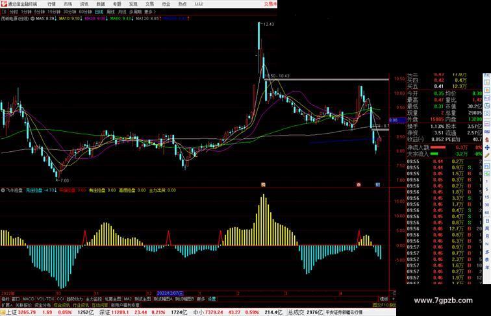Viewport: 491px width, 316px height.
Task: Open the 模板 template dropdown
Action: tap(384, 299)
